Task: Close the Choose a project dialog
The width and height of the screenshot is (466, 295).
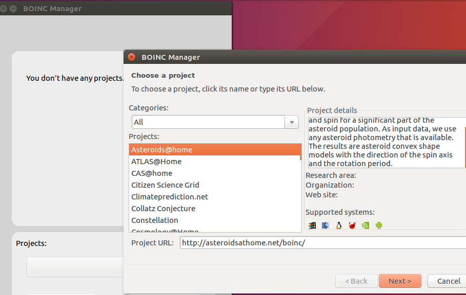Action: tap(131, 57)
